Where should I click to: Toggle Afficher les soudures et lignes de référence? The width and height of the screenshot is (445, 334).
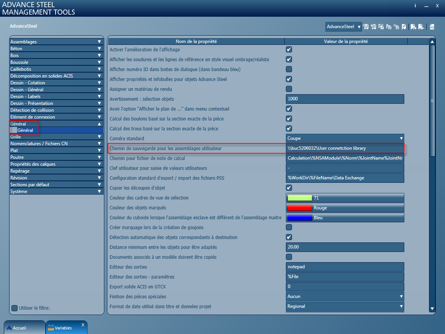coord(289,60)
